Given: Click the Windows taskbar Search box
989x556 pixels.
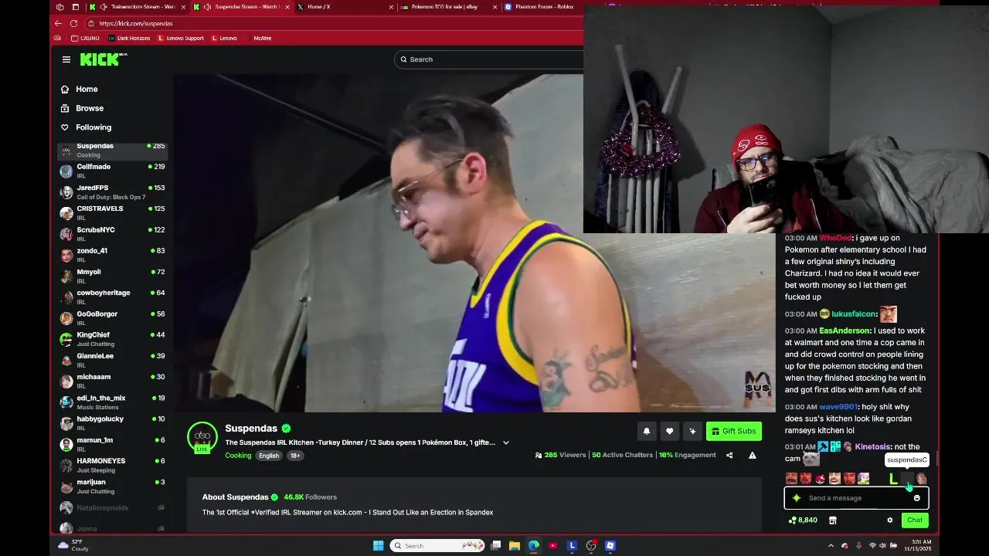Looking at the screenshot, I should 439,545.
